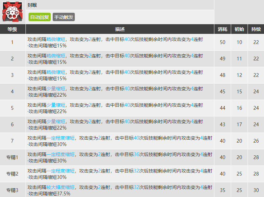Click level cell 7
The image size is (264, 197).
point(12,141)
